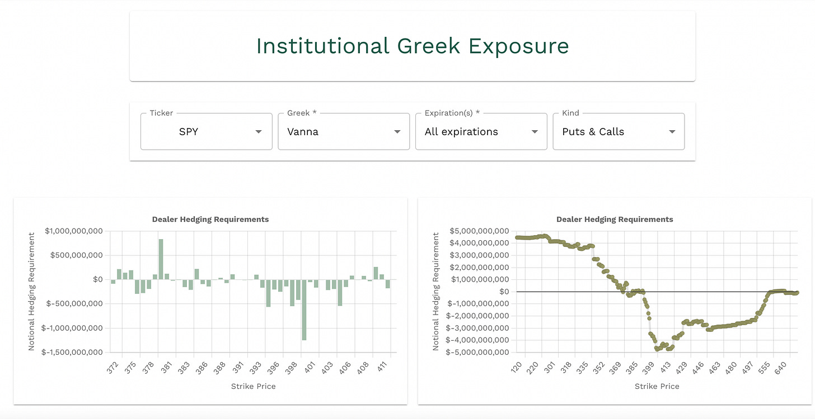The height and width of the screenshot is (419, 815).
Task: Click the bar chart's Dealer Hedging Requirements title
Action: (210, 220)
